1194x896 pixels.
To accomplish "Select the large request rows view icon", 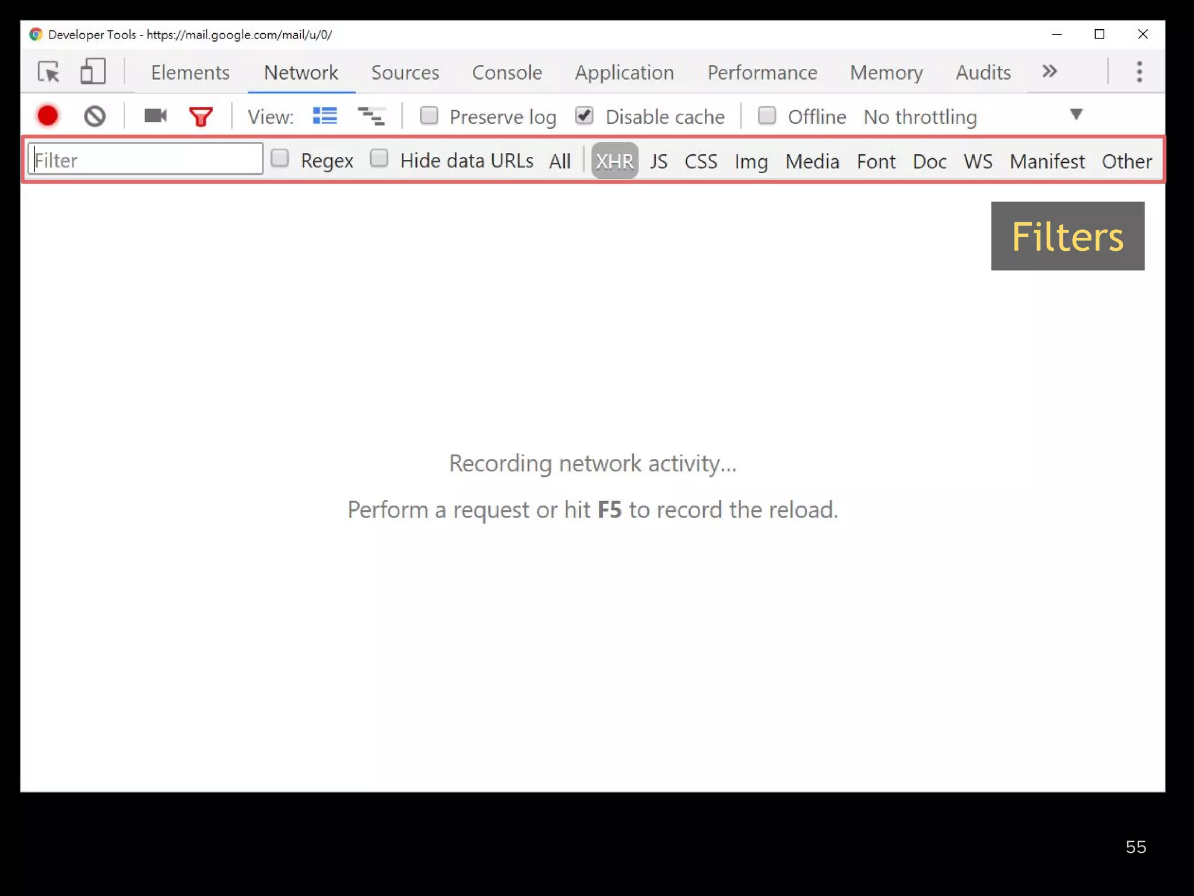I will tap(325, 116).
